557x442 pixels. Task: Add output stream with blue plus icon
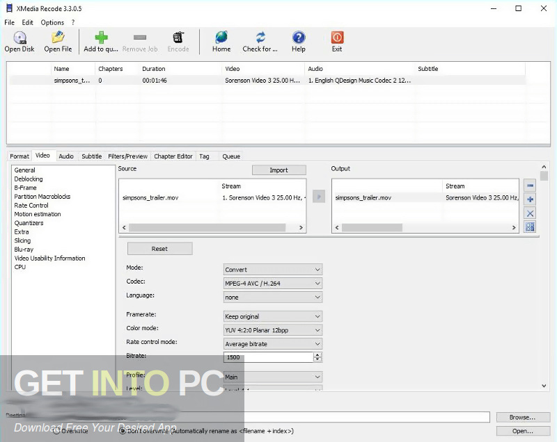[530, 199]
